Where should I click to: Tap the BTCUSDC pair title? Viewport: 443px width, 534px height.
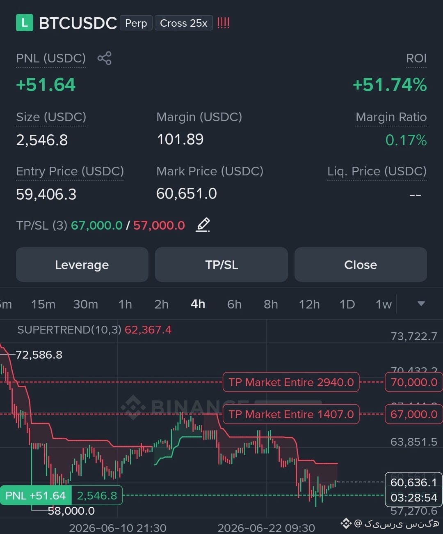[78, 23]
